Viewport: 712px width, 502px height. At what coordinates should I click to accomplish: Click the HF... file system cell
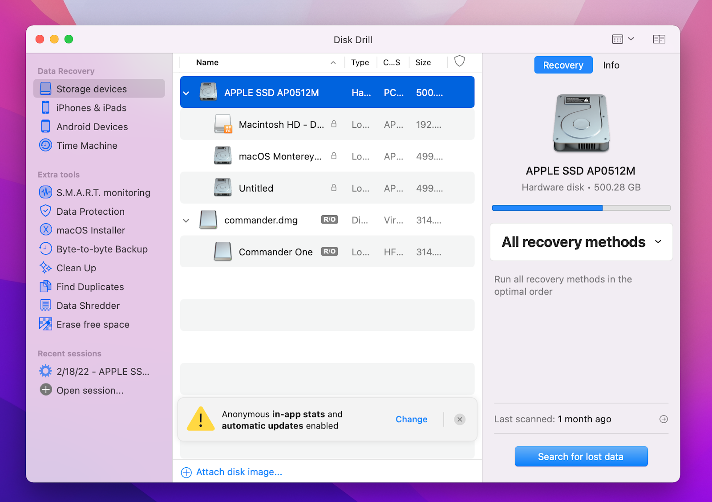click(394, 252)
